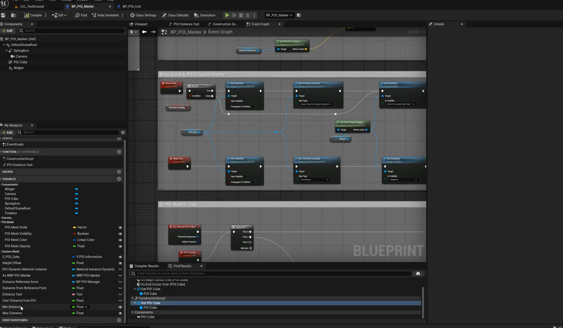Click the Find magnifier tool
The height and width of the screenshot is (328, 563).
point(81,15)
